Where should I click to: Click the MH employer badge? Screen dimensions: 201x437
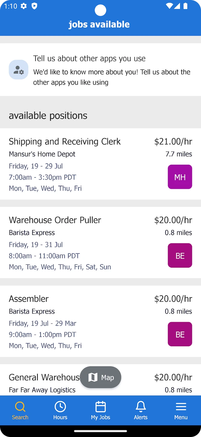180,177
